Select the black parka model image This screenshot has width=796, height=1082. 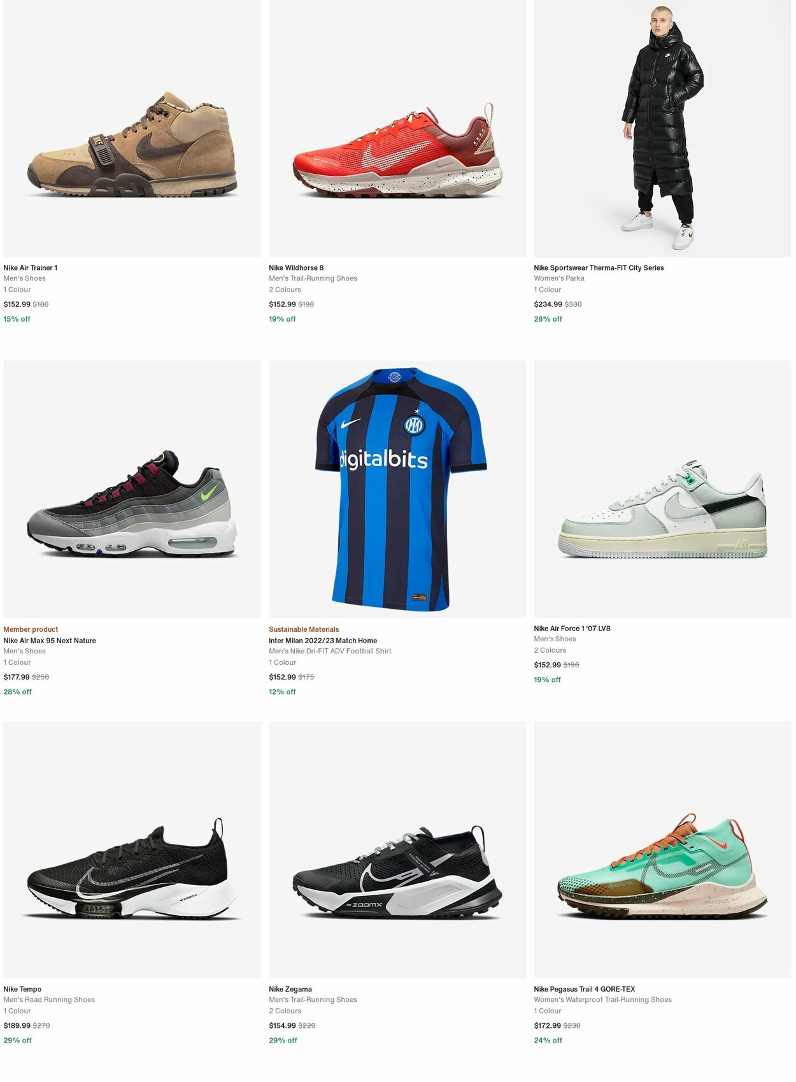click(664, 127)
